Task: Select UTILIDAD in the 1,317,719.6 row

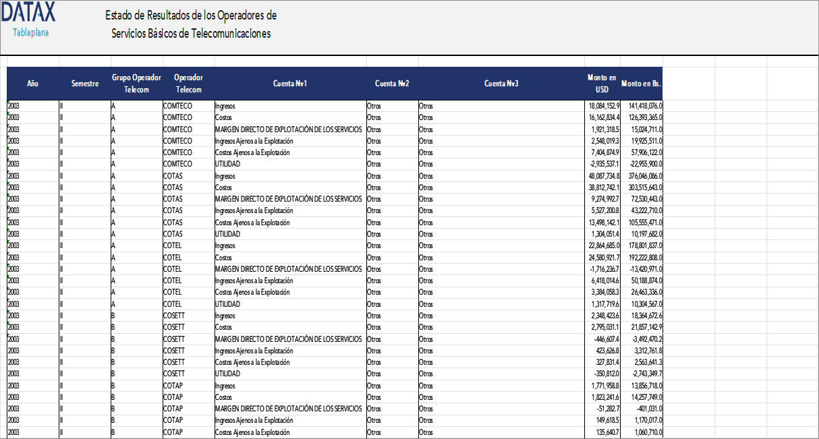Action: pos(290,303)
